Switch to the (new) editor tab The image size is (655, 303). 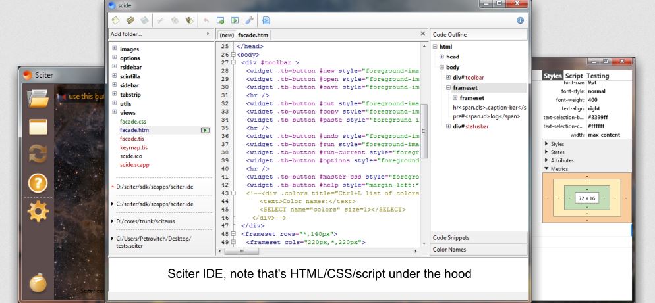(x=227, y=35)
